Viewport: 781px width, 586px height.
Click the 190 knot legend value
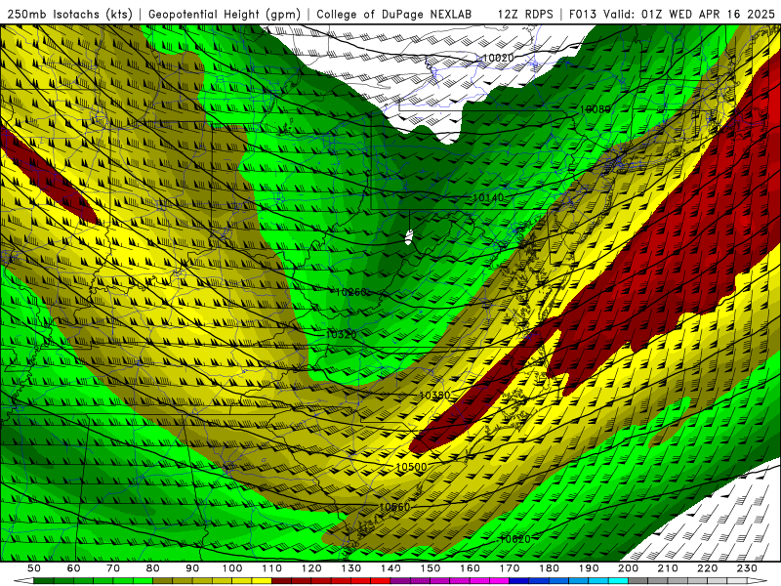pyautogui.click(x=589, y=568)
